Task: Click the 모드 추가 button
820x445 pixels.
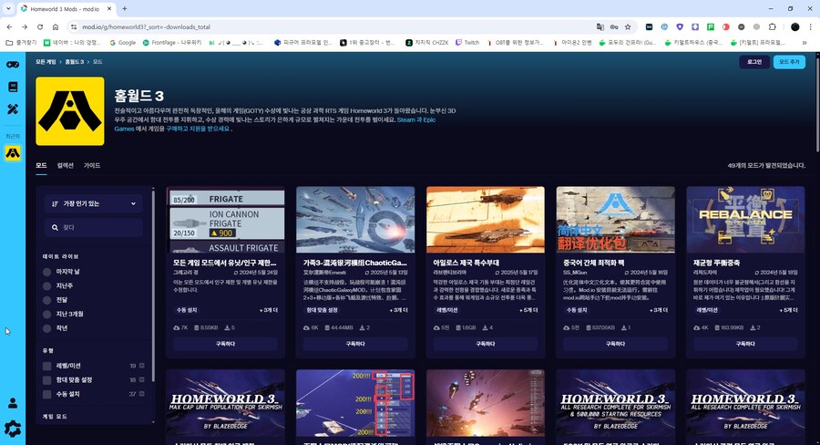Action: [789, 62]
